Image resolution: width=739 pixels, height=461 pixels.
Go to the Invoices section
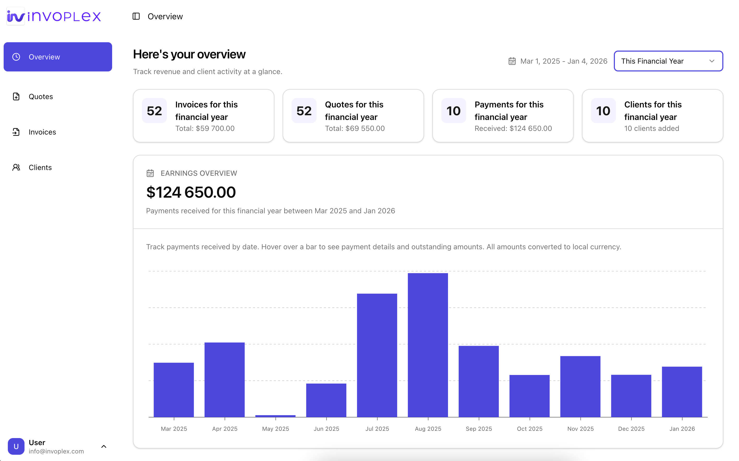(43, 132)
